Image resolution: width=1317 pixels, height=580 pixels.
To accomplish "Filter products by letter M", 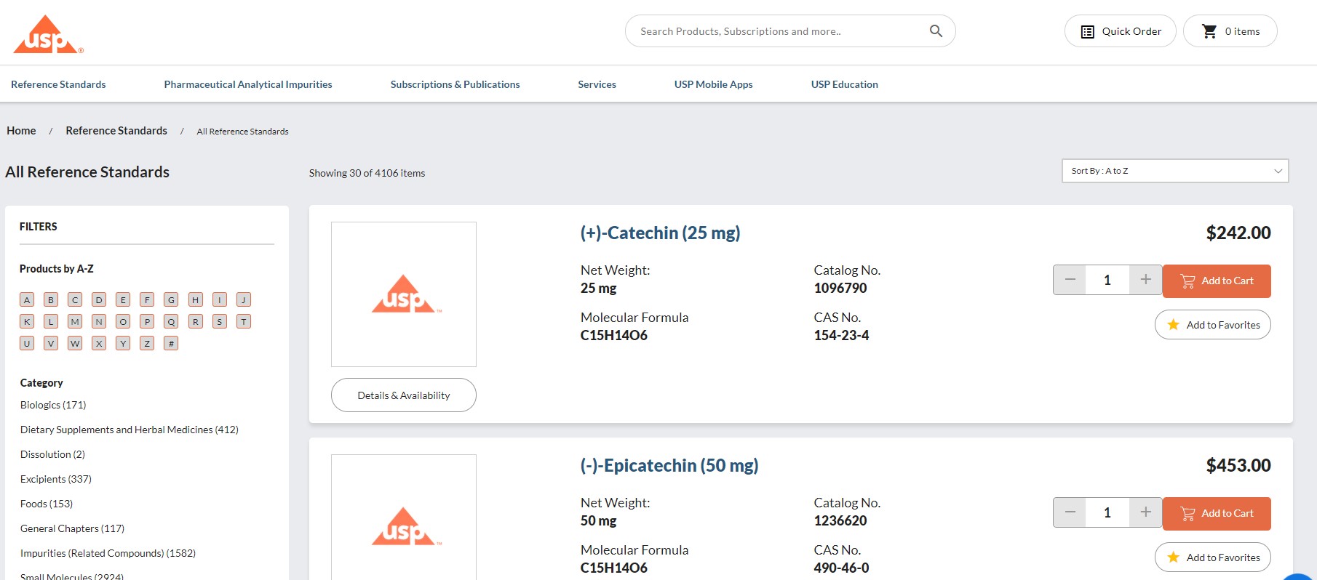I will [x=75, y=321].
